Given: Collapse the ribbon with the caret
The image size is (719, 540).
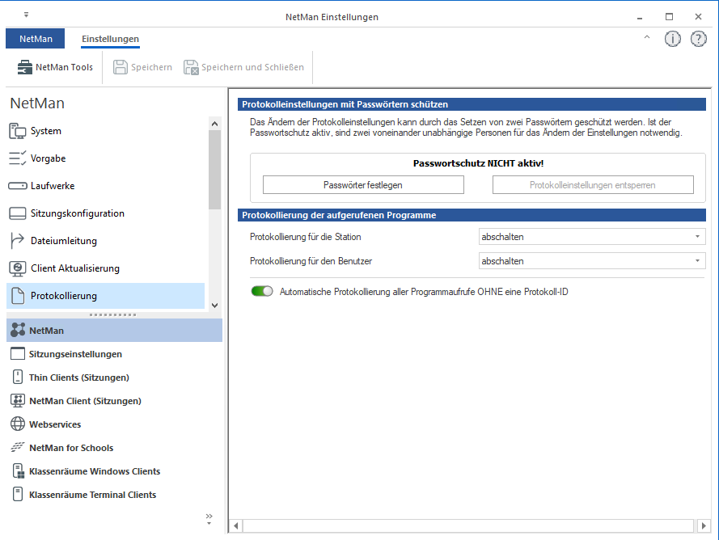Looking at the screenshot, I should (x=646, y=38).
